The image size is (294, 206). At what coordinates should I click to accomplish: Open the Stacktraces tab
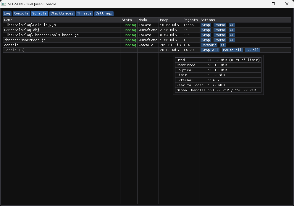coord(62,13)
